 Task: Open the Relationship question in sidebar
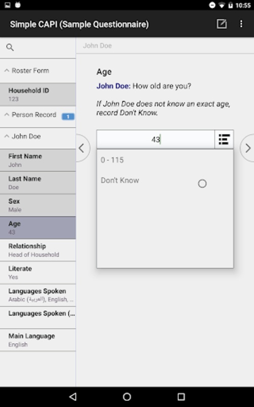[x=38, y=250]
